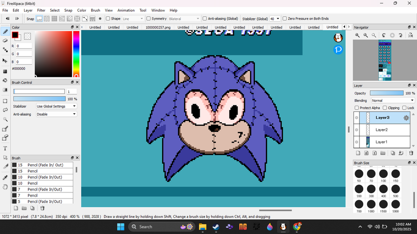417x234 pixels.
Task: Select the Dot tool
Action: pos(5,50)
